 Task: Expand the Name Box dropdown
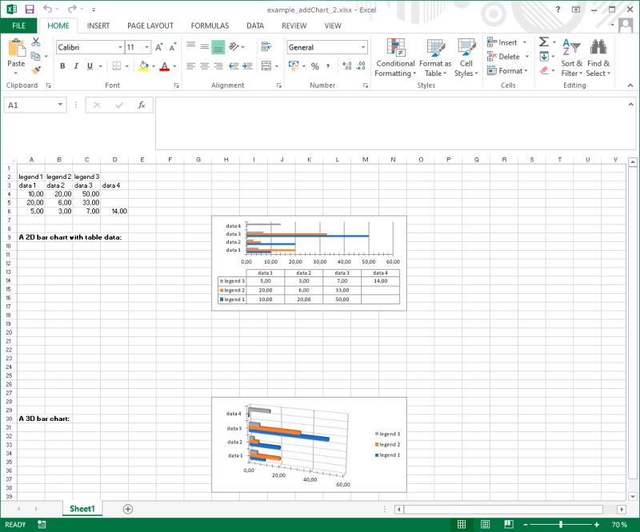tap(60, 105)
